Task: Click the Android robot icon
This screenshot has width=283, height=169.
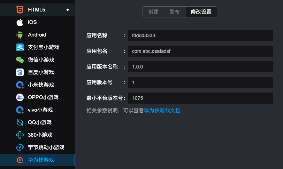Action: tap(20, 35)
